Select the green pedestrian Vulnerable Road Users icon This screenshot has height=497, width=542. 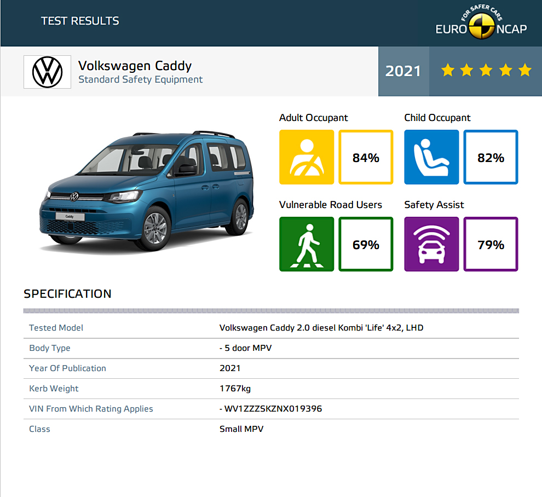[x=307, y=244]
